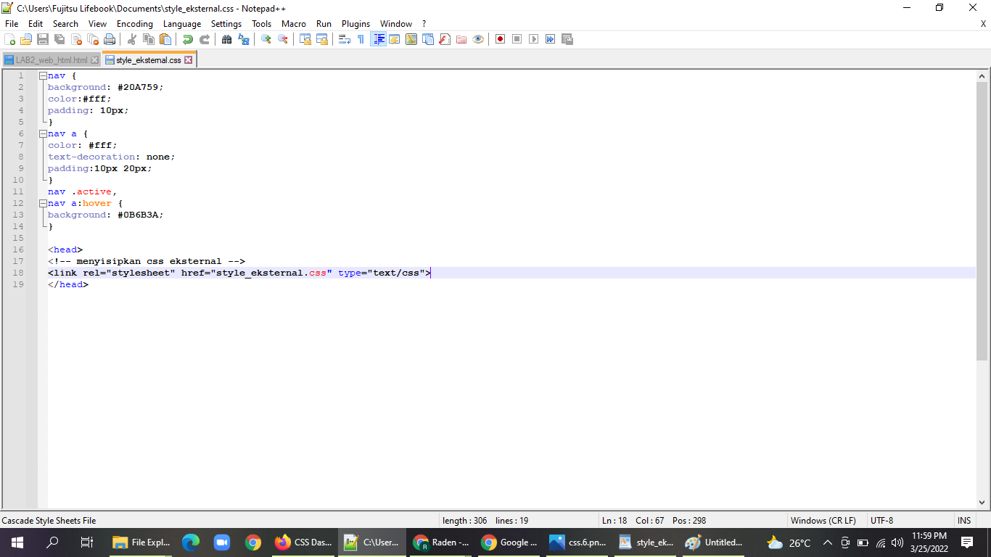This screenshot has width=991, height=557.
Task: Click the Open file toolbar icon
Action: tap(26, 39)
